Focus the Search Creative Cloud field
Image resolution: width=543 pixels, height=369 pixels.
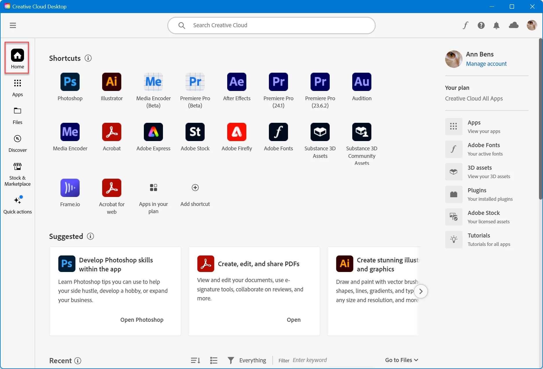pyautogui.click(x=271, y=25)
